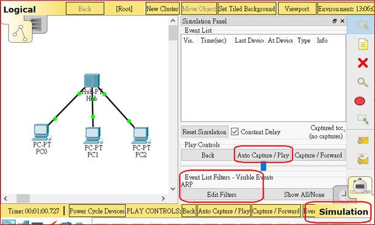This screenshot has height=225, width=375.
Task: Select the PC0 computer icon
Action: pos(42,132)
